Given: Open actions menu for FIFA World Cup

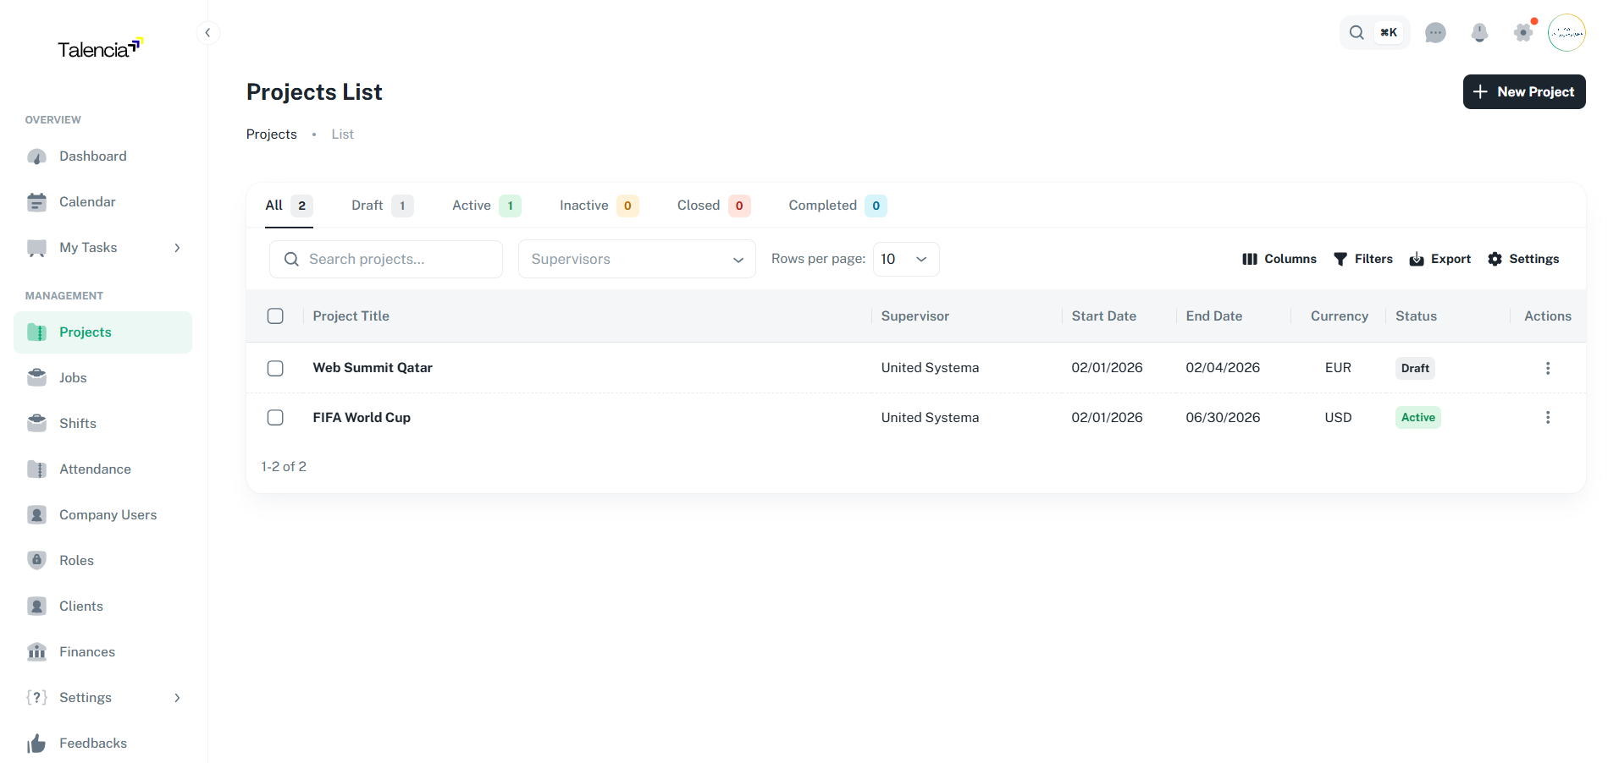Looking at the screenshot, I should pyautogui.click(x=1548, y=417).
